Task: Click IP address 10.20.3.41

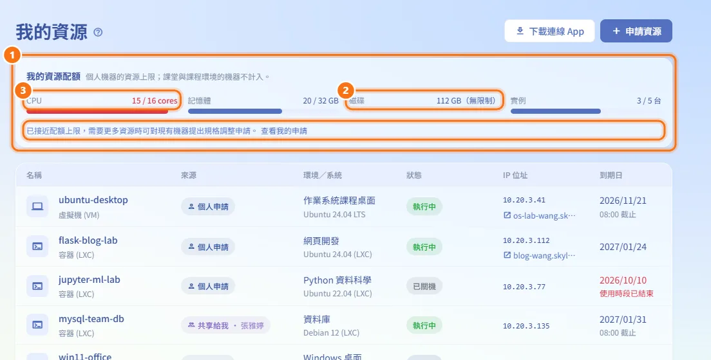Action: click(x=524, y=200)
